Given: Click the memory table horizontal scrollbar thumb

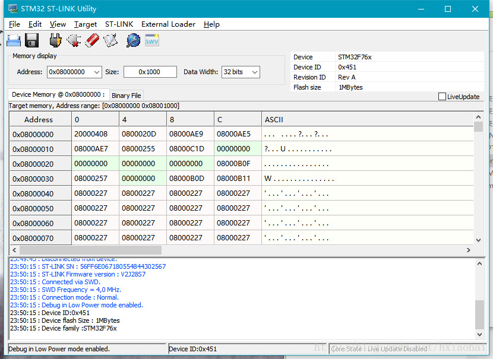Looking at the screenshot, I should click(90, 250).
